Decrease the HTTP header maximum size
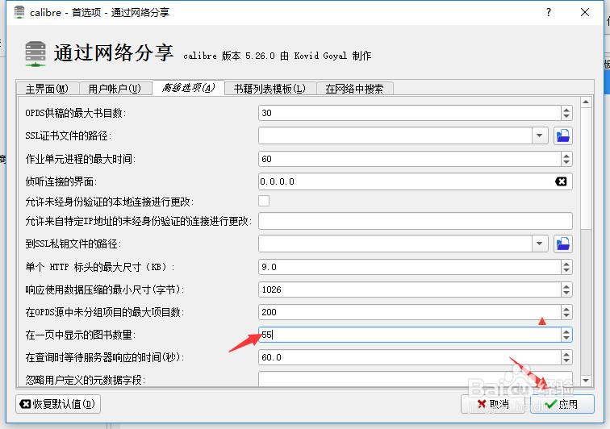 (566, 270)
